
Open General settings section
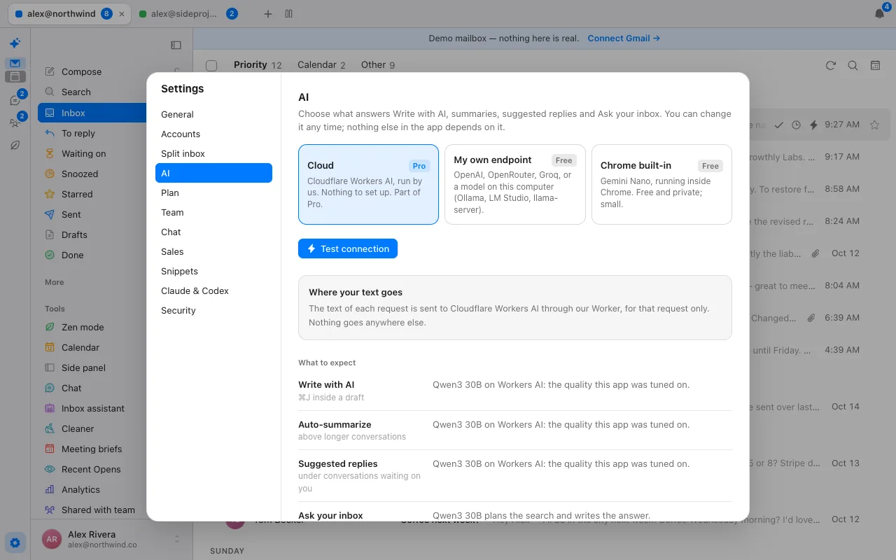tap(213, 114)
